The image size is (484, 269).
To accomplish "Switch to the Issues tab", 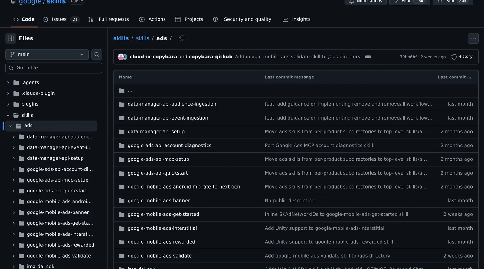I will tap(61, 19).
